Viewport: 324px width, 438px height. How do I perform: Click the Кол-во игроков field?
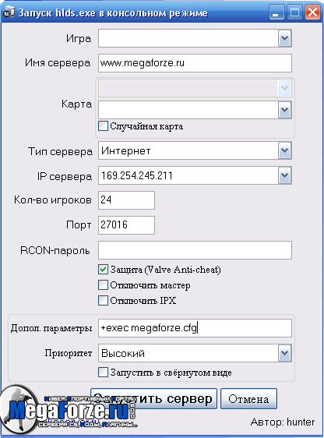(126, 200)
